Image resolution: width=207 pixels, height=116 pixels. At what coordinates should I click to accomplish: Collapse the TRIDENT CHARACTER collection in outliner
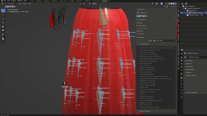point(183,9)
